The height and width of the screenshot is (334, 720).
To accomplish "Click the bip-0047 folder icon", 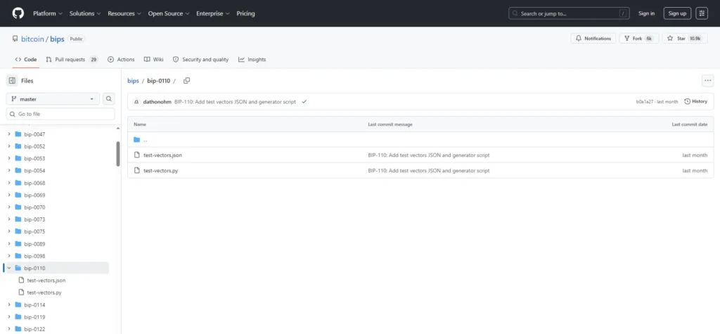I will (x=18, y=134).
